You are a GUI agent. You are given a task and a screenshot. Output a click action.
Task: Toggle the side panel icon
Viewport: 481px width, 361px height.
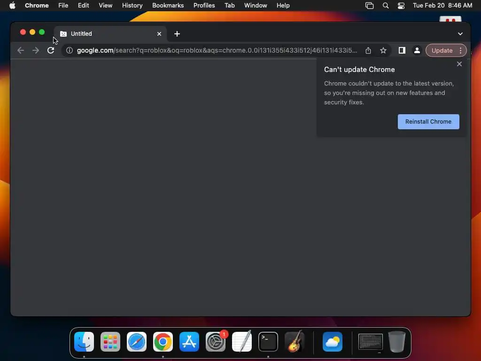tap(402, 50)
